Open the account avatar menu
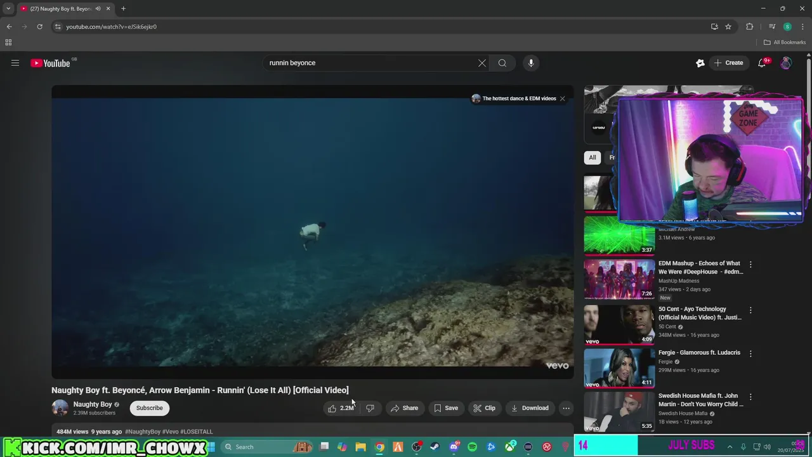 [x=786, y=63]
